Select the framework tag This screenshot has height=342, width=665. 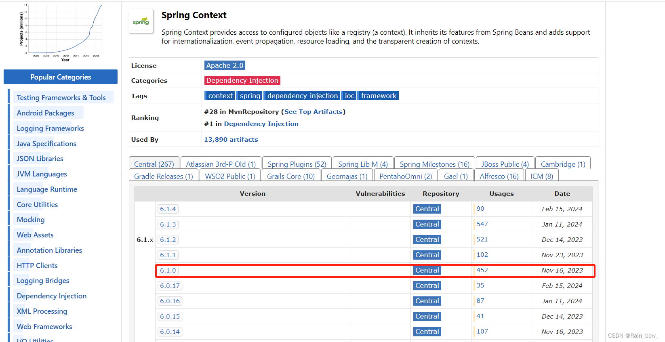pos(379,96)
